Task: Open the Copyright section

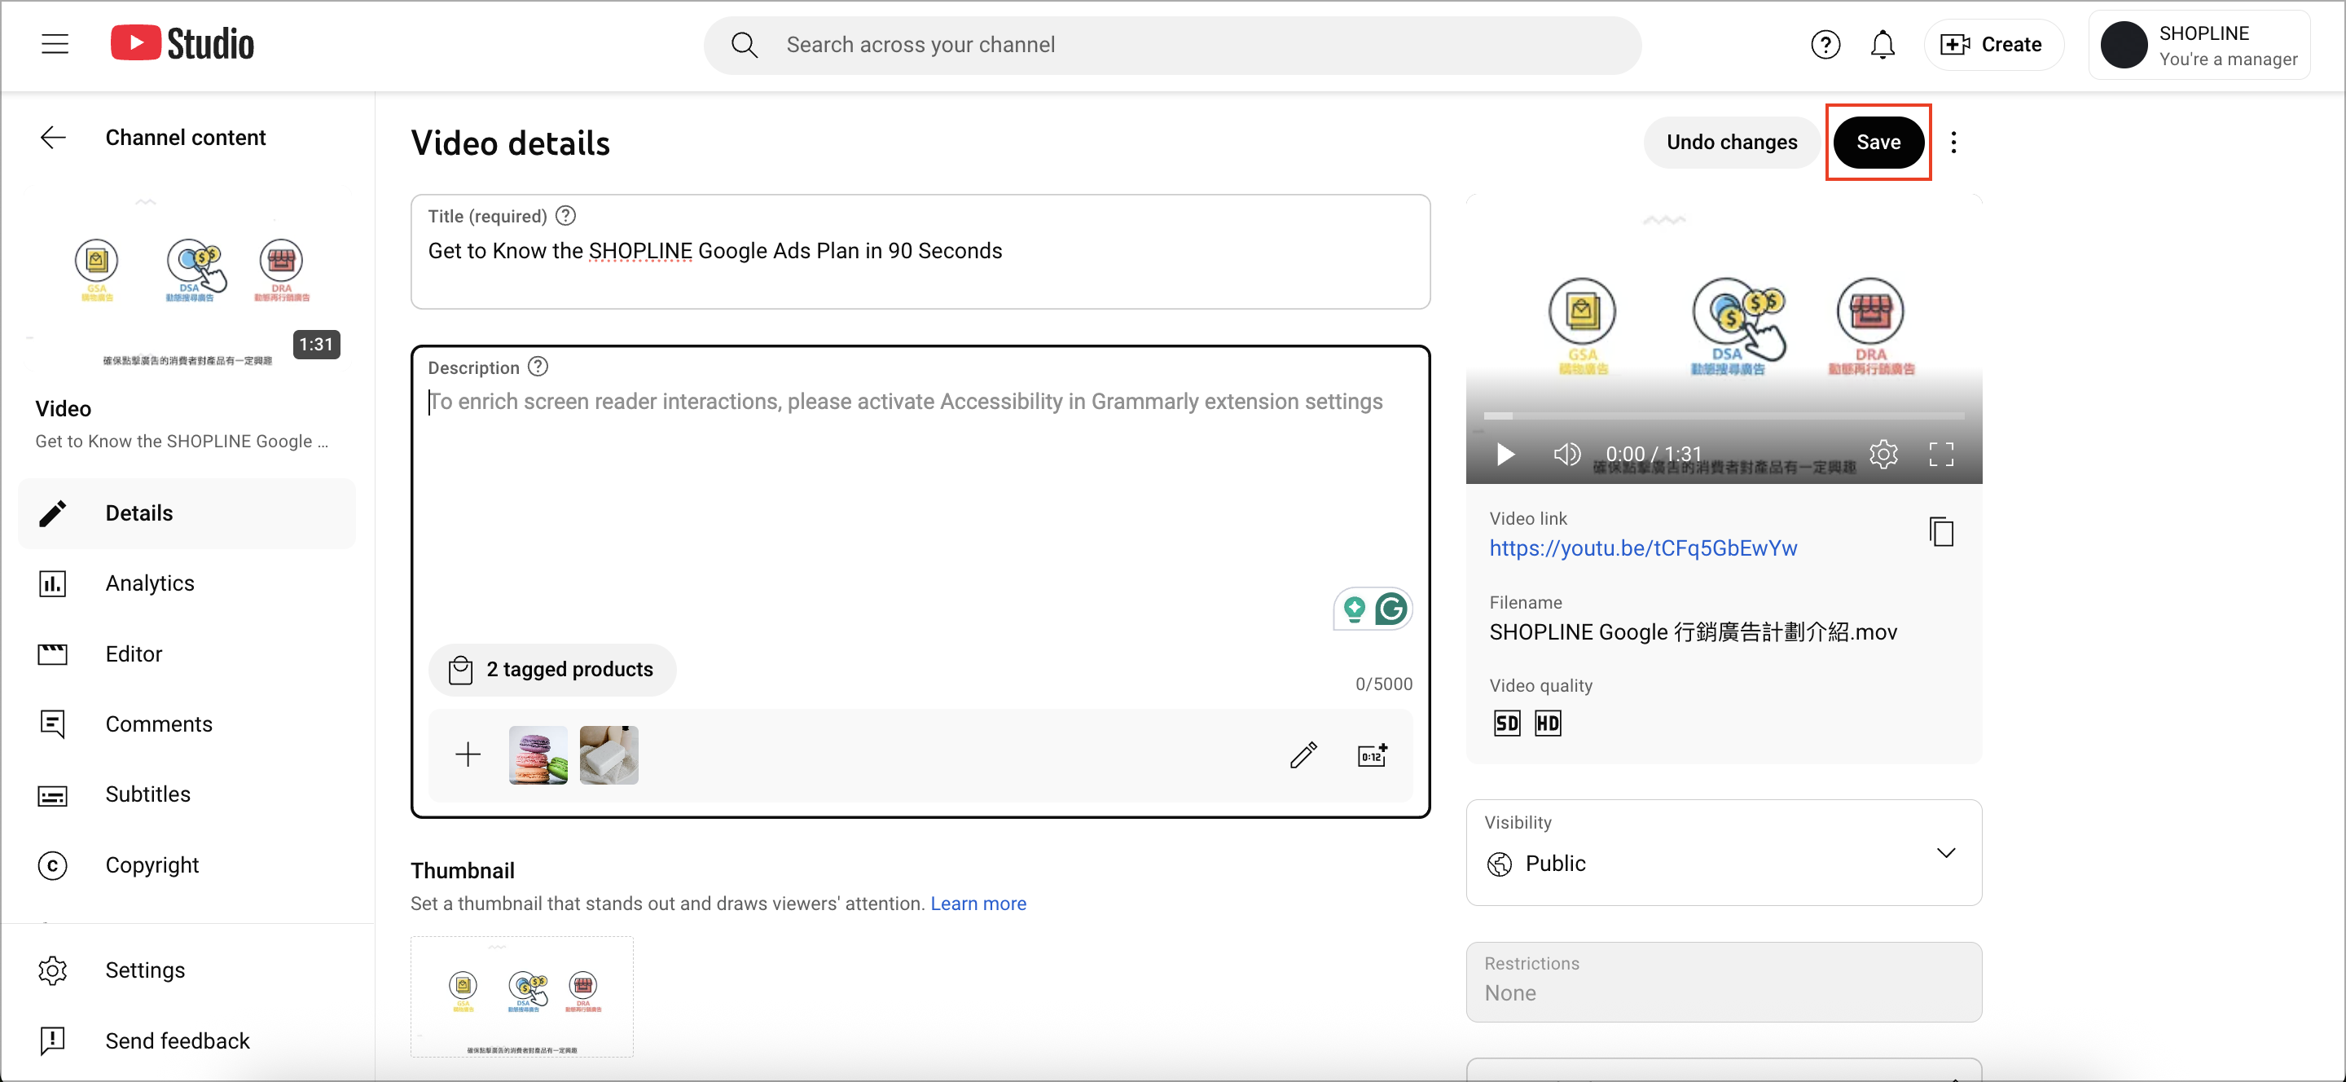Action: (x=187, y=864)
